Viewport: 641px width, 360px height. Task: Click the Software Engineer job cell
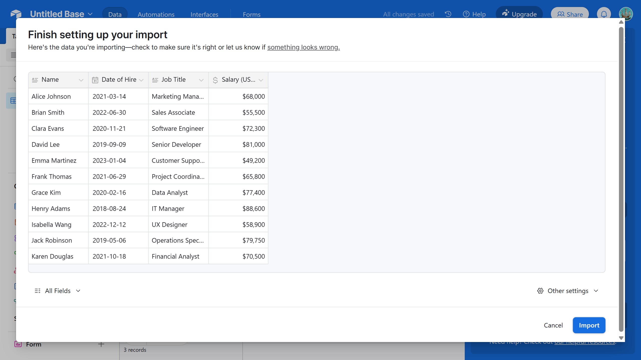click(x=179, y=128)
